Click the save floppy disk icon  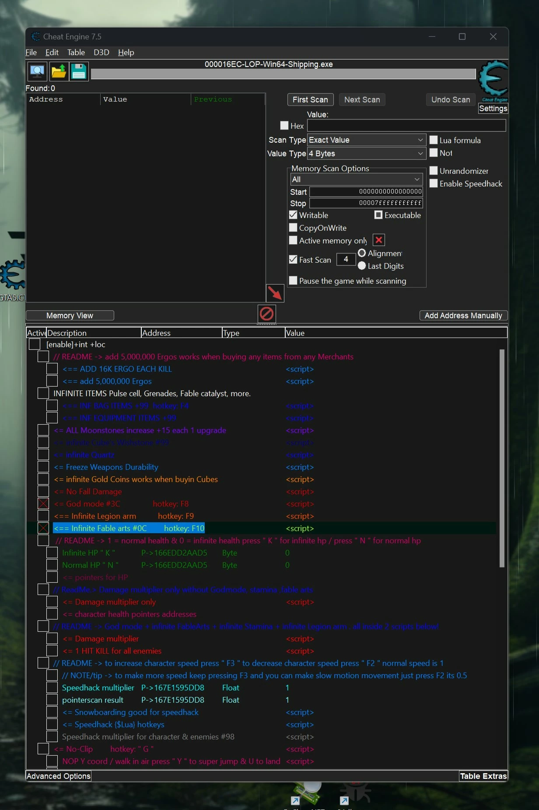79,71
